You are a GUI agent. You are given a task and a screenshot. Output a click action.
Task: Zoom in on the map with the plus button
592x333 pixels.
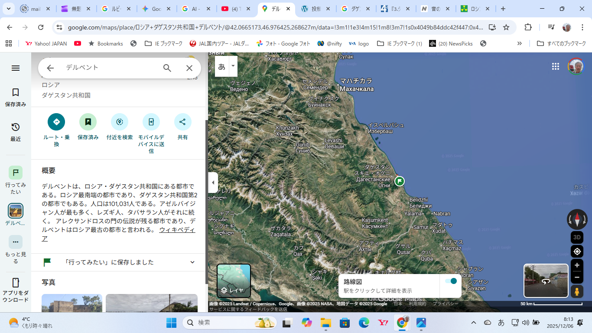[x=577, y=265]
